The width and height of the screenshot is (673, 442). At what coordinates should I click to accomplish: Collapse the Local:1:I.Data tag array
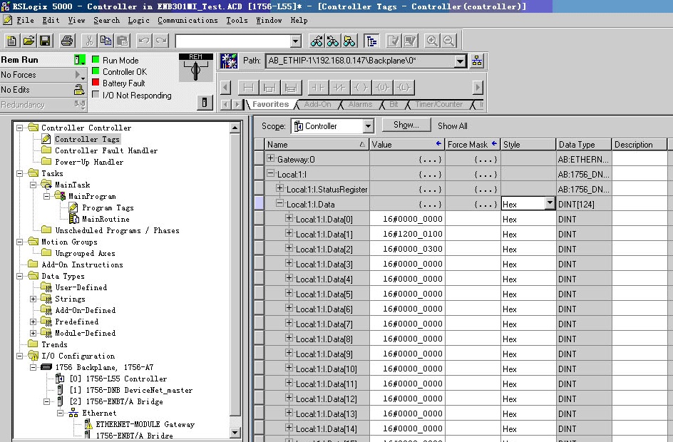click(x=280, y=204)
